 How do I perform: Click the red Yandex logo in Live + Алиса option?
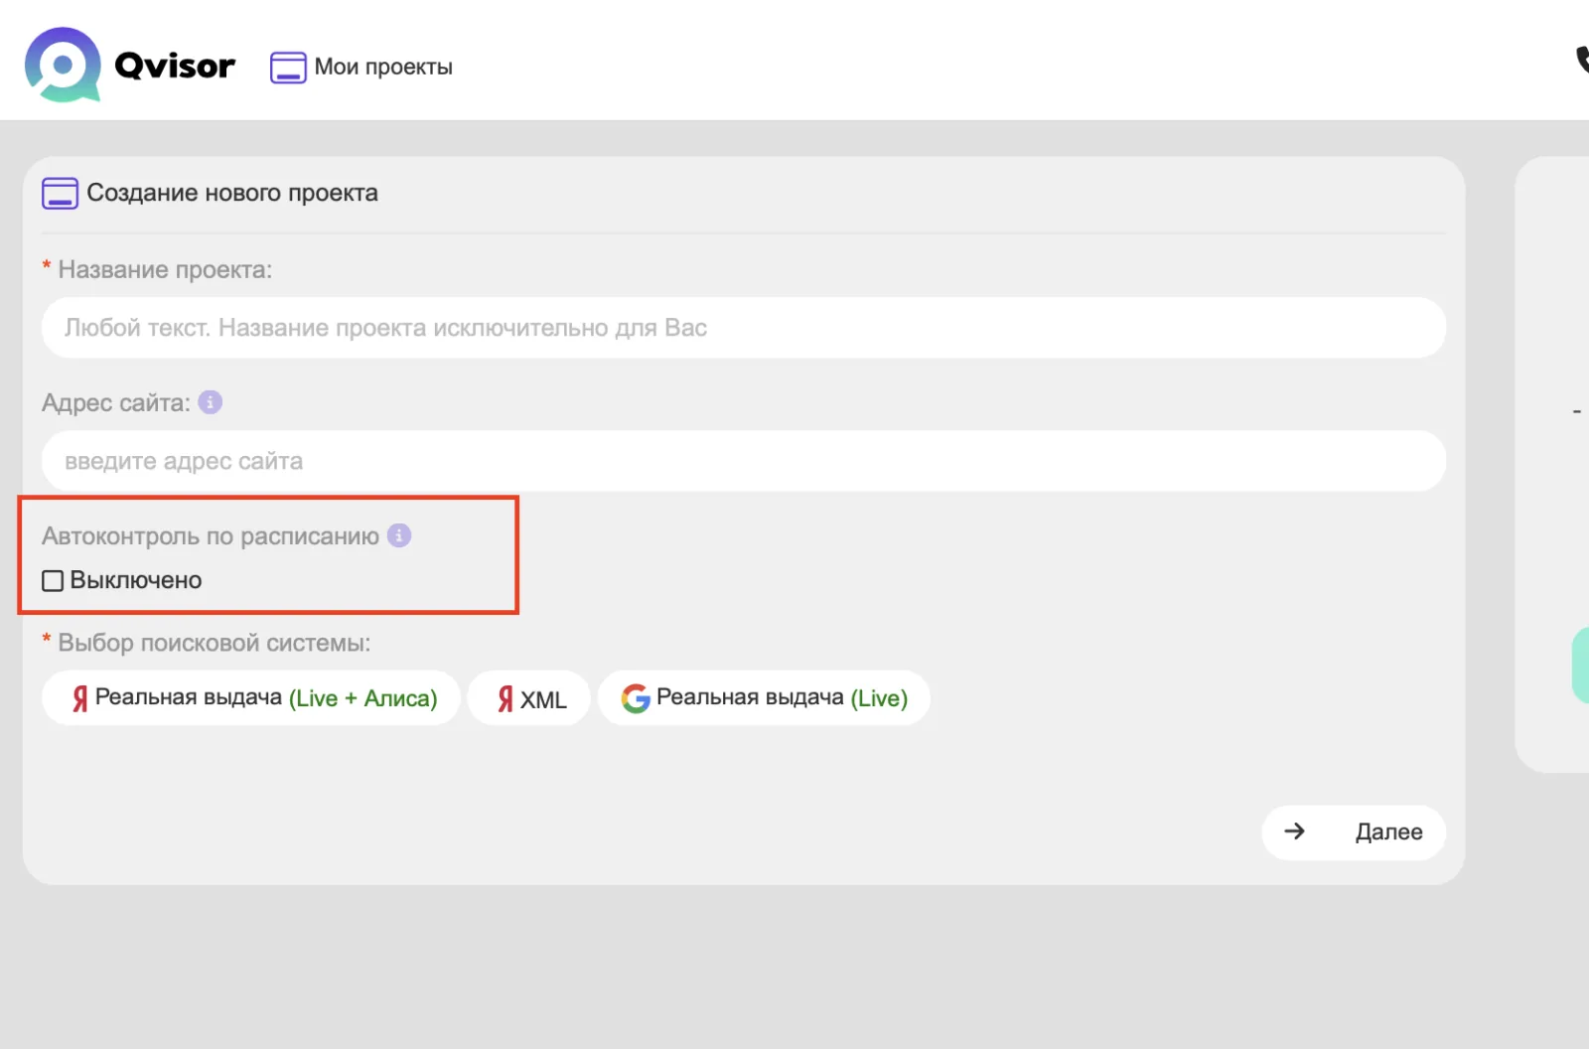pyautogui.click(x=79, y=698)
